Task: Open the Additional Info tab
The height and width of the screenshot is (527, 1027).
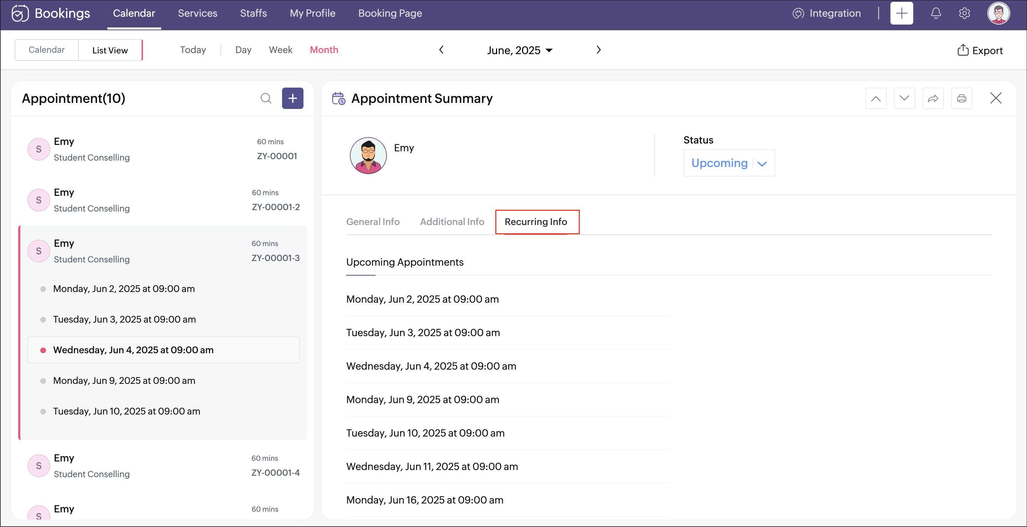Action: coord(452,222)
